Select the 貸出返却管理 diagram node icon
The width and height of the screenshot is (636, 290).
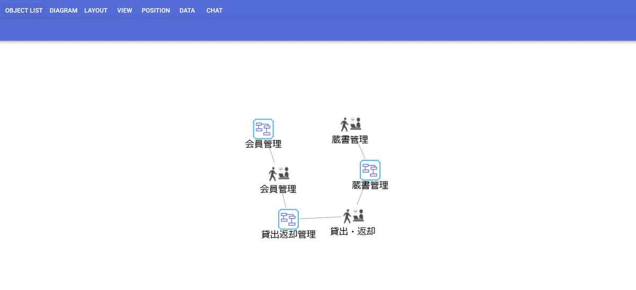(x=288, y=219)
